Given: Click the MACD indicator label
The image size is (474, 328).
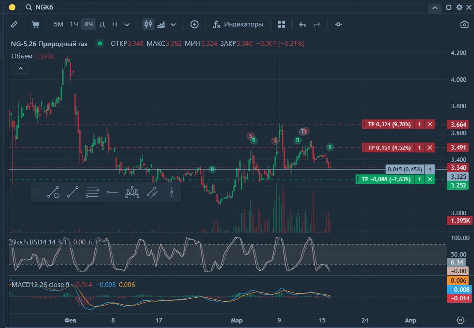Looking at the screenshot, I should pos(40,285).
